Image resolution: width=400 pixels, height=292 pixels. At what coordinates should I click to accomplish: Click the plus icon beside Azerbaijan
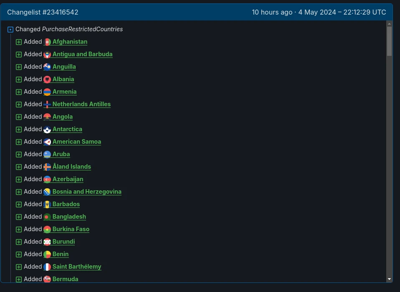(x=19, y=180)
